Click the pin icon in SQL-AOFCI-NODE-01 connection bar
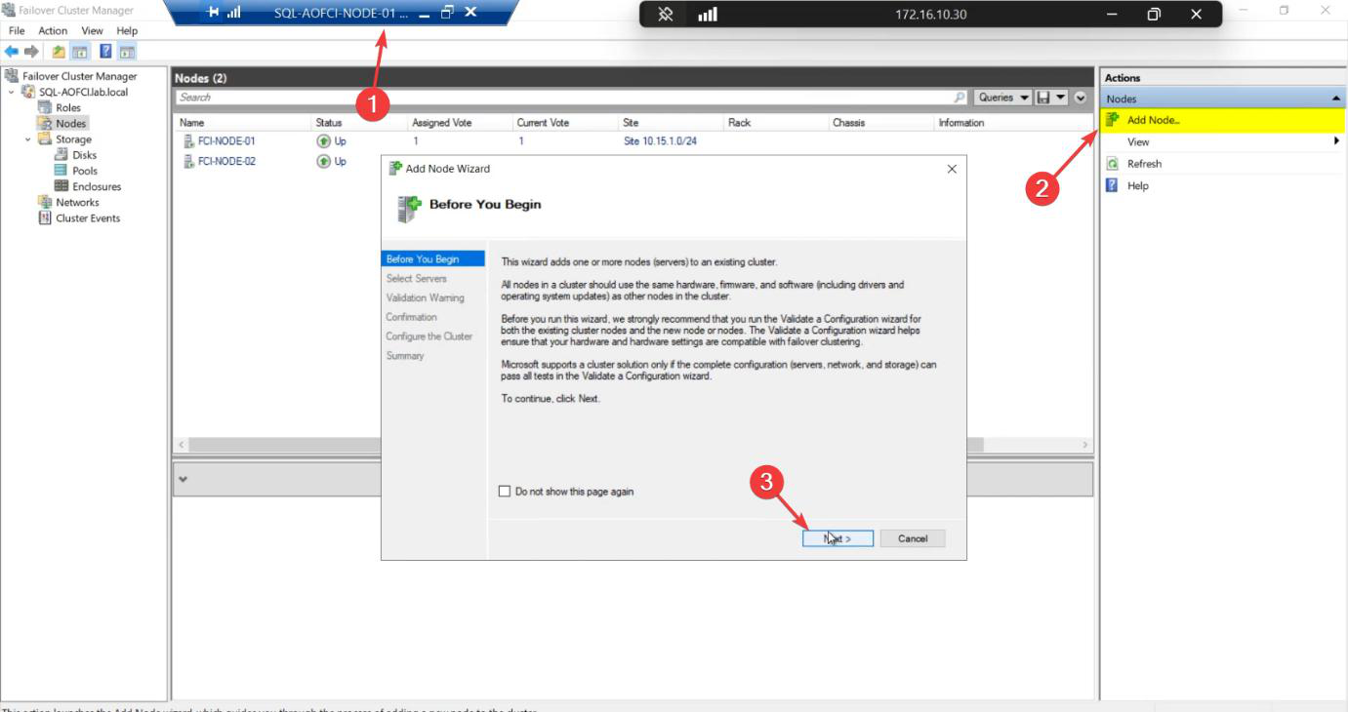Viewport: 1348px width, 712px height. pyautogui.click(x=214, y=13)
